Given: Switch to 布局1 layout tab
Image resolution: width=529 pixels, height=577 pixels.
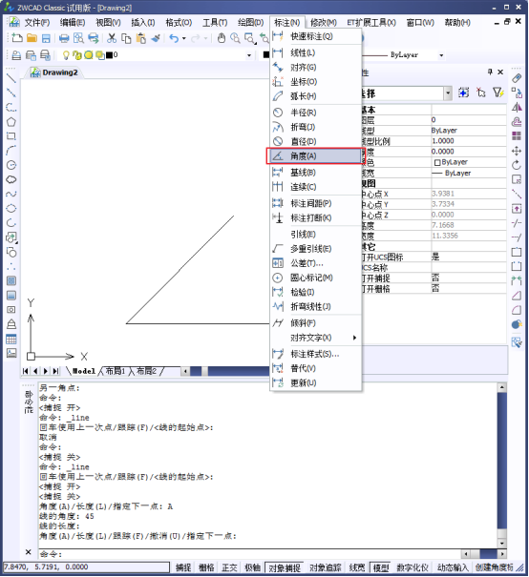Looking at the screenshot, I should tap(116, 371).
